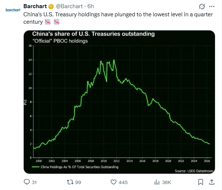Click the 36K views count

coord(166,182)
